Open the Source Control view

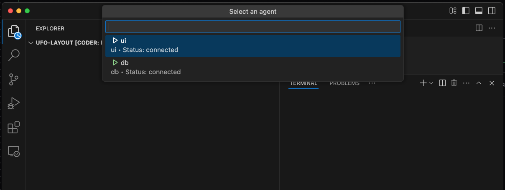coord(14,79)
